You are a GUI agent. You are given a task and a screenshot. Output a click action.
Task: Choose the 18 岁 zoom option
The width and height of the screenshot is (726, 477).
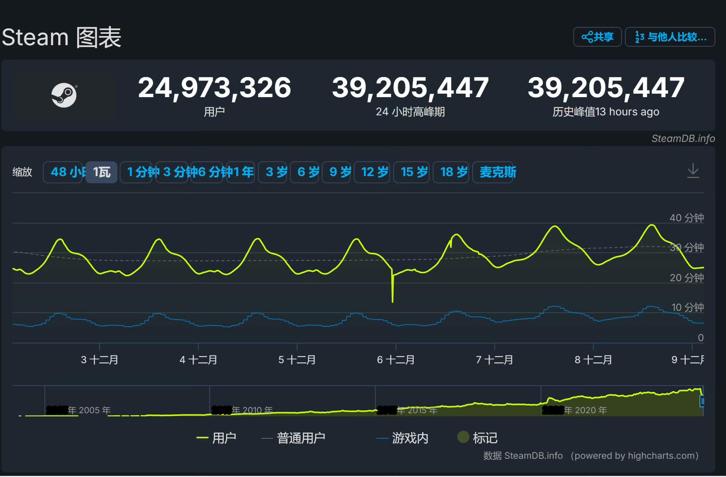click(x=451, y=172)
